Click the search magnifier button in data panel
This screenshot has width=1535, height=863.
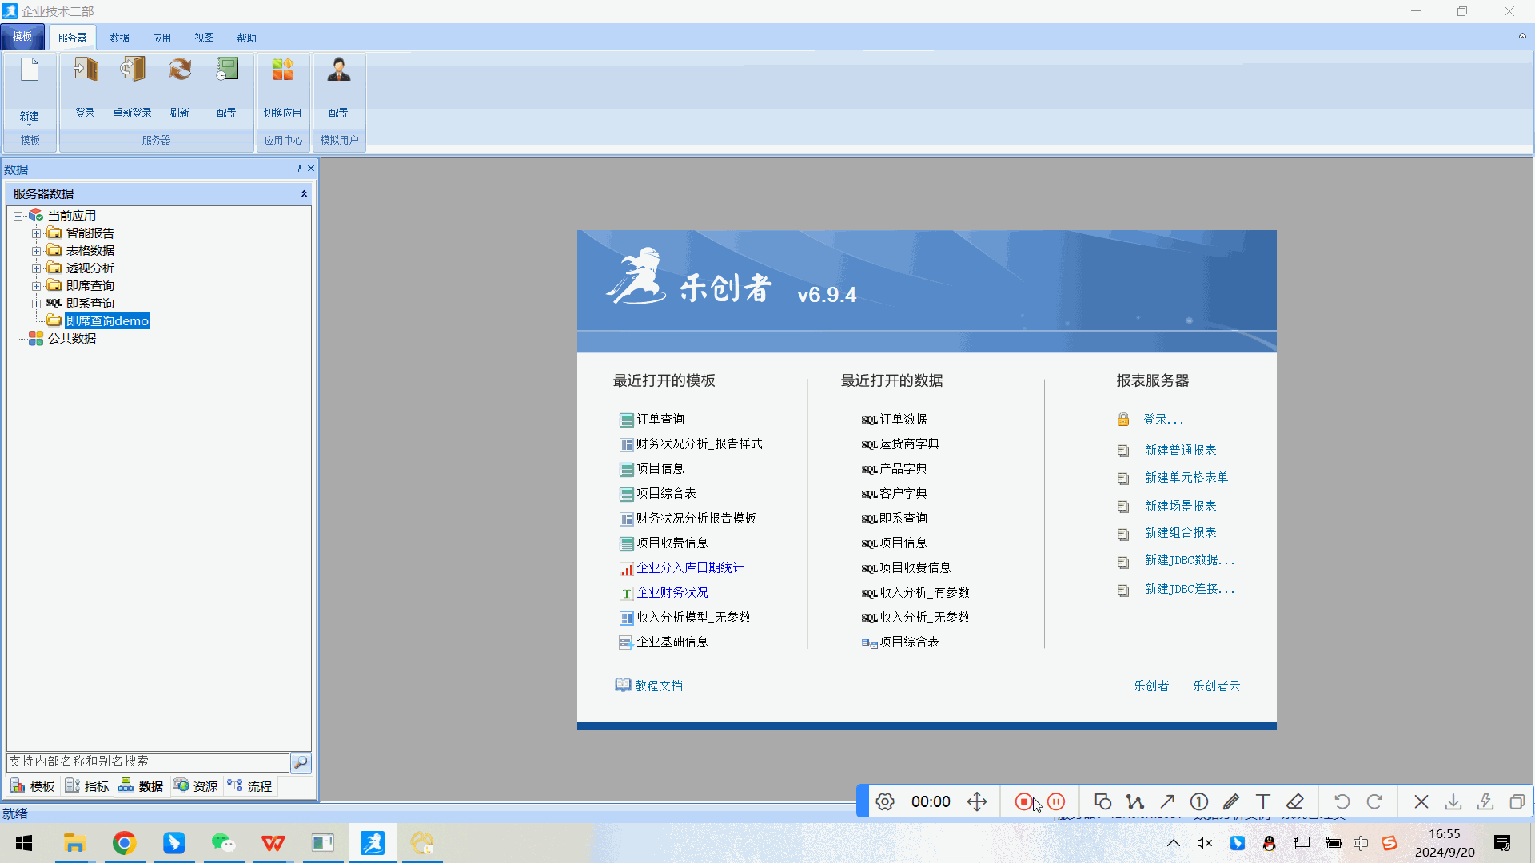click(301, 762)
